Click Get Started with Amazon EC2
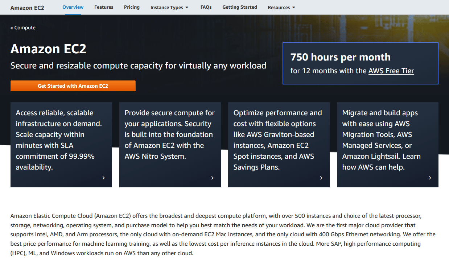The width and height of the screenshot is (449, 262). coord(73,86)
